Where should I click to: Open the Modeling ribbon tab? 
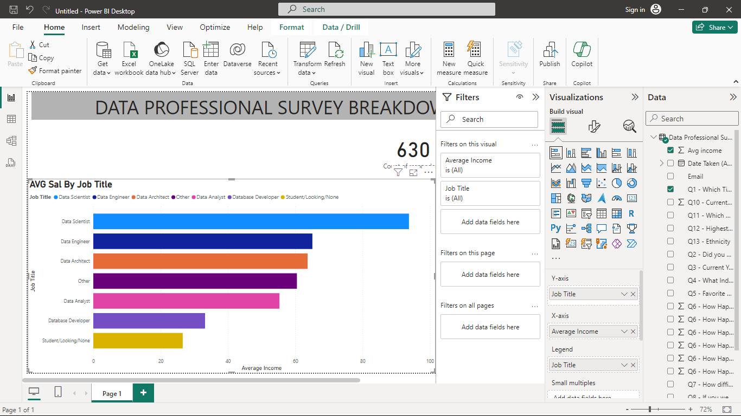click(x=133, y=27)
